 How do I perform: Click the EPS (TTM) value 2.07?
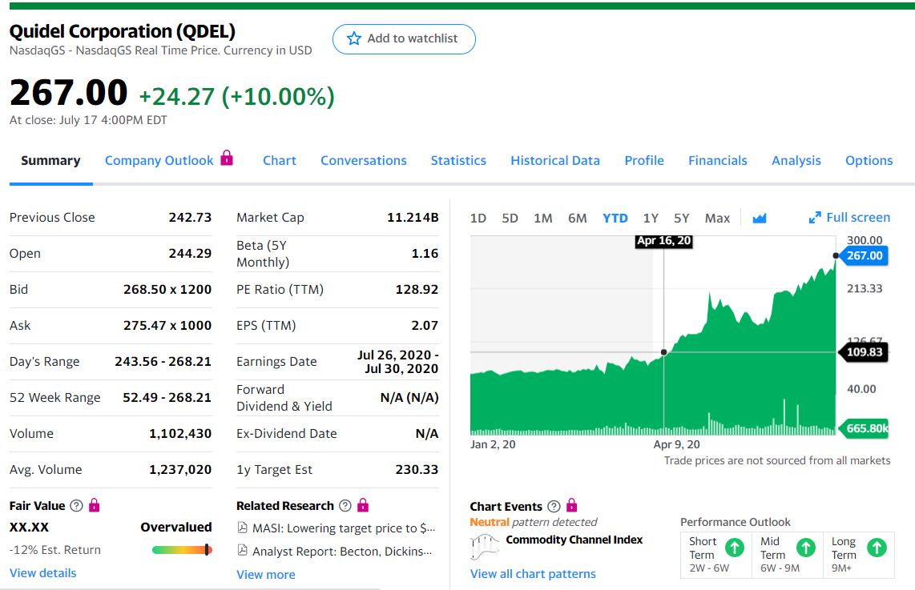point(425,326)
